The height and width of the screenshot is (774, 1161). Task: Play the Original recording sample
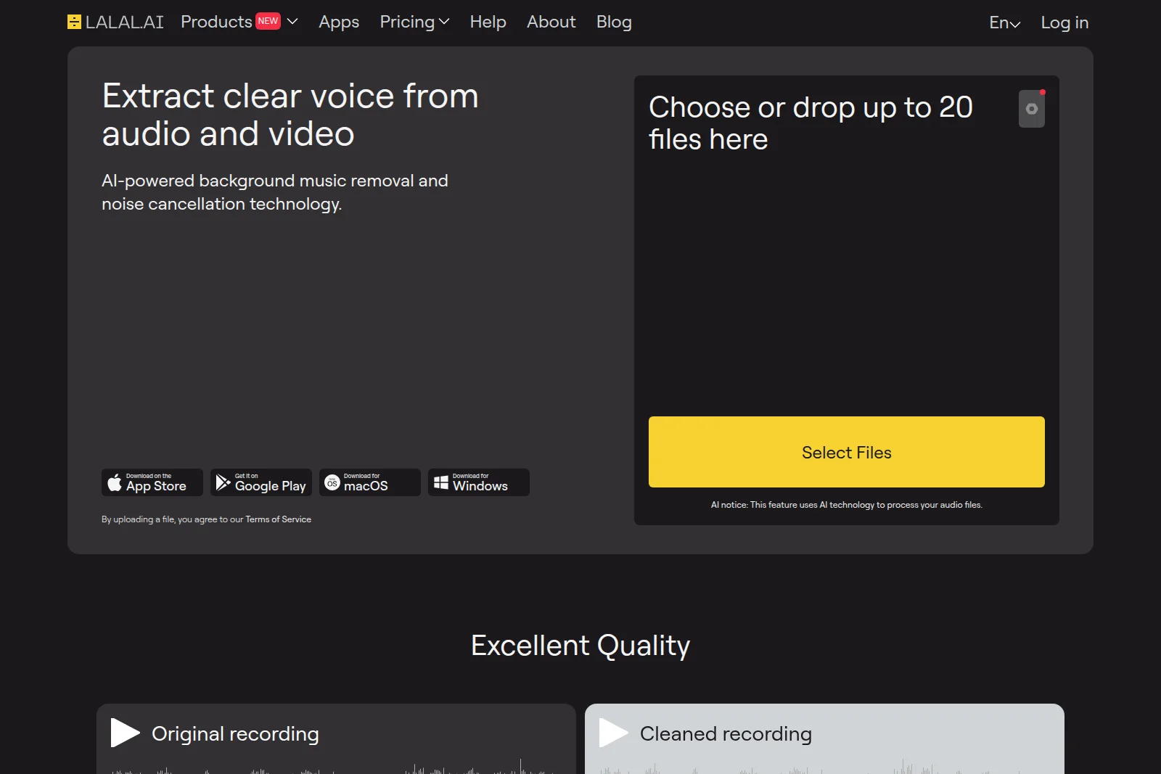click(x=124, y=733)
